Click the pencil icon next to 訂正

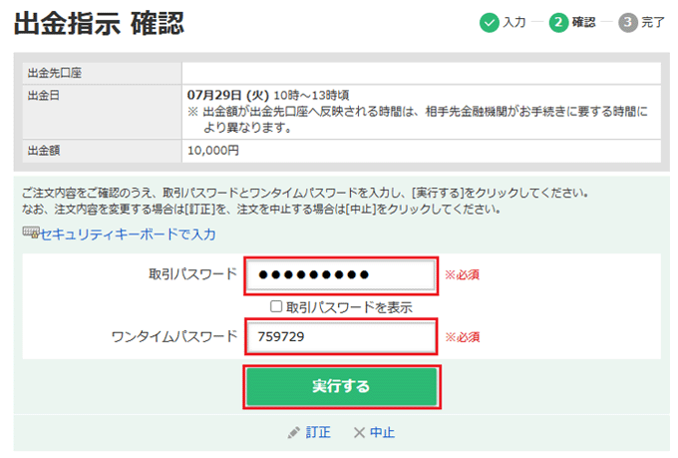coord(293,433)
